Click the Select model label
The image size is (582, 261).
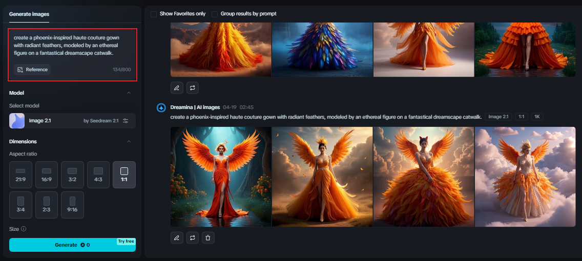tap(24, 105)
